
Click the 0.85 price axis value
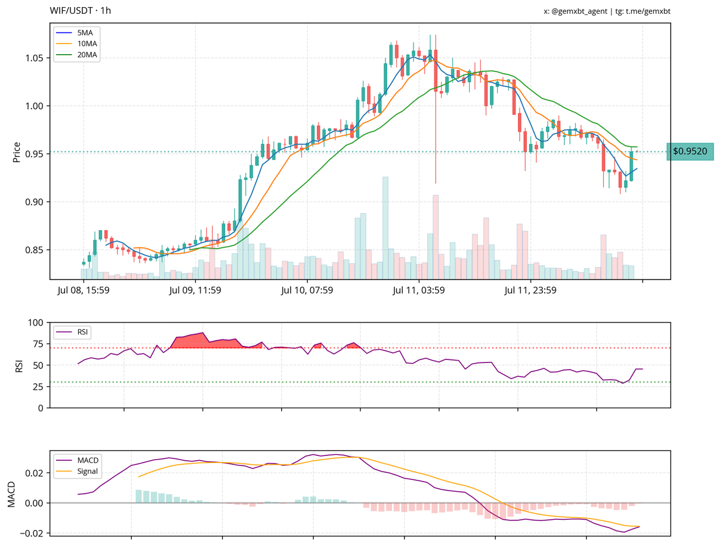coord(35,250)
